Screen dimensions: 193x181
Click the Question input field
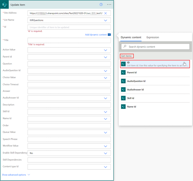click(69, 64)
